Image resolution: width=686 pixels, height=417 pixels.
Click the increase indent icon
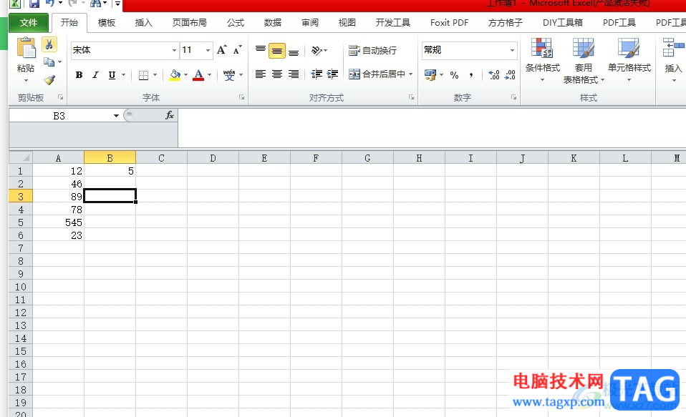click(332, 74)
